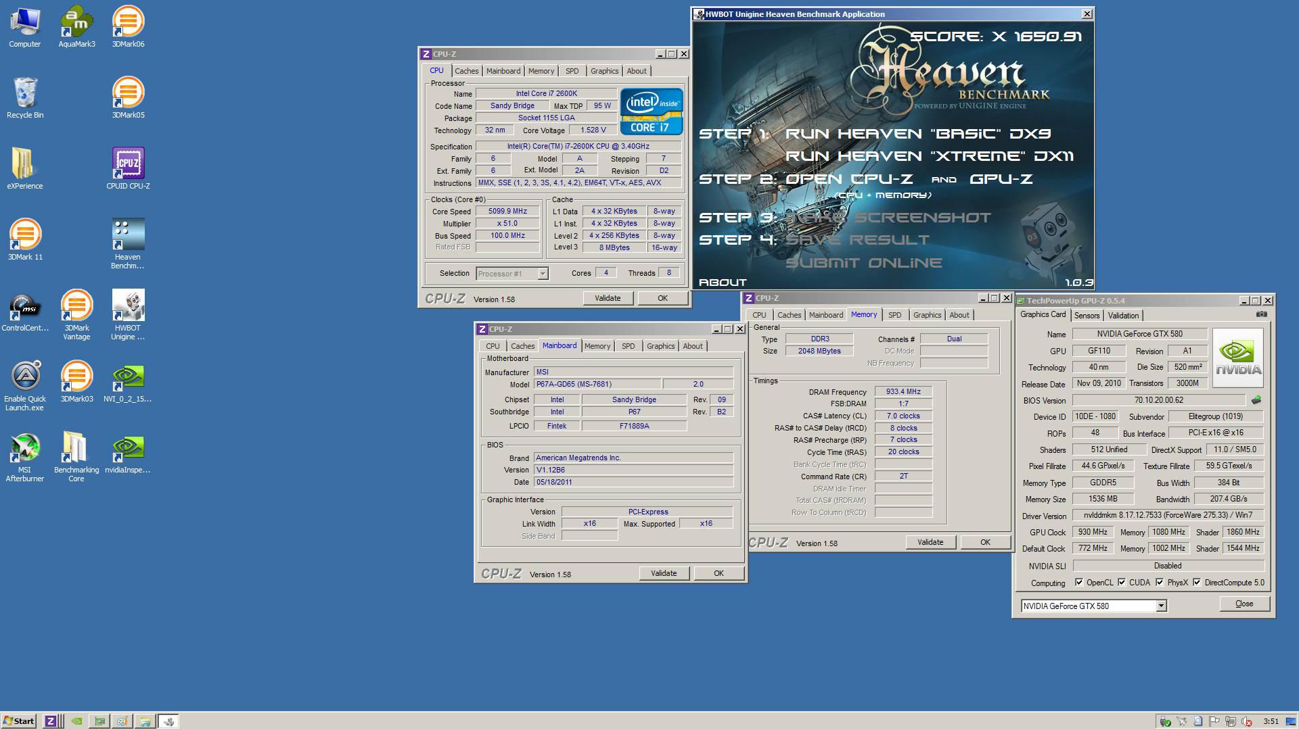Click the Intel Core i7 logo image
The image size is (1299, 730).
pyautogui.click(x=652, y=112)
